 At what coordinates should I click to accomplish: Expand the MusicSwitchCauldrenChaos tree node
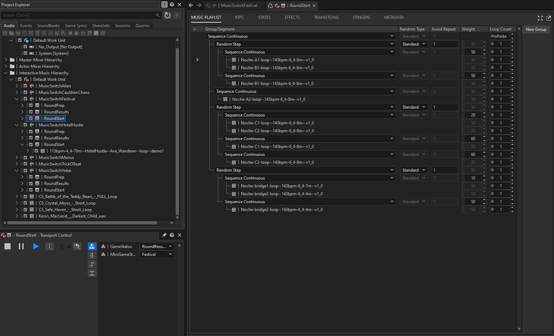16,92
